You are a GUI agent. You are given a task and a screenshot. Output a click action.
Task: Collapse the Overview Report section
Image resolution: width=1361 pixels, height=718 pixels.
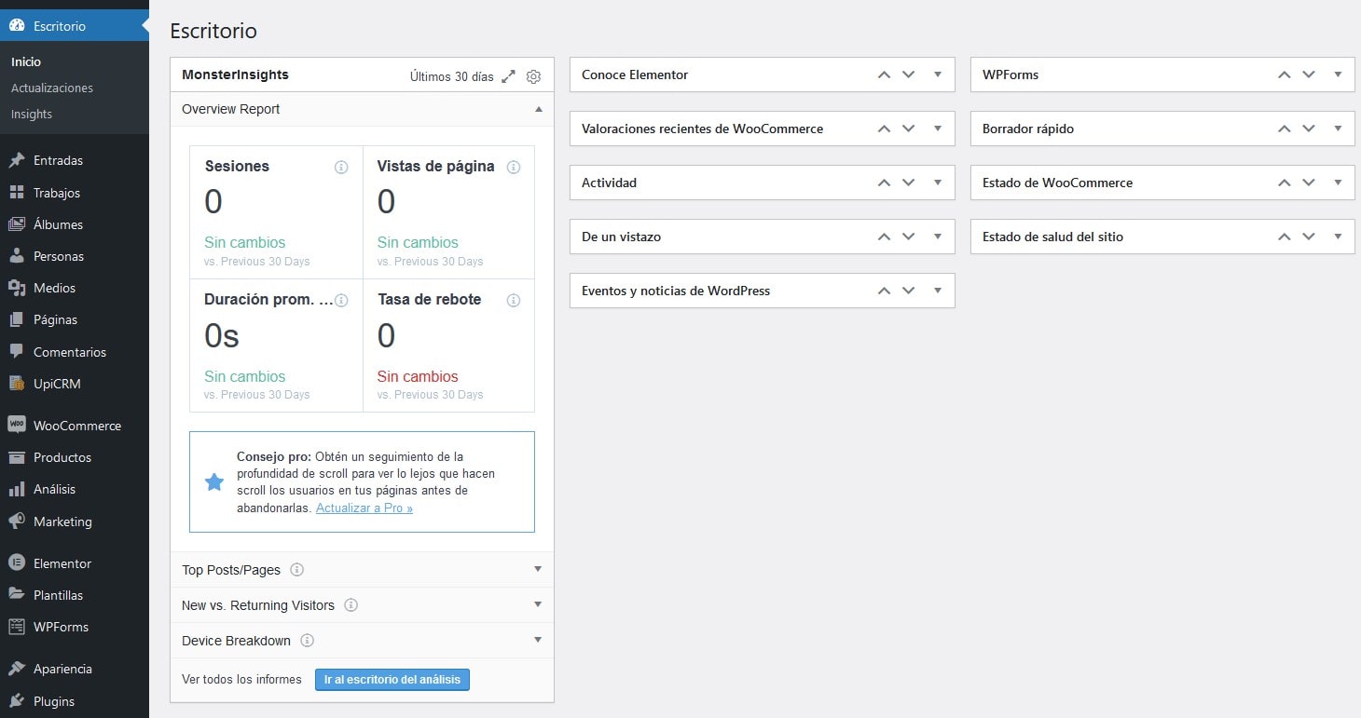tap(539, 109)
